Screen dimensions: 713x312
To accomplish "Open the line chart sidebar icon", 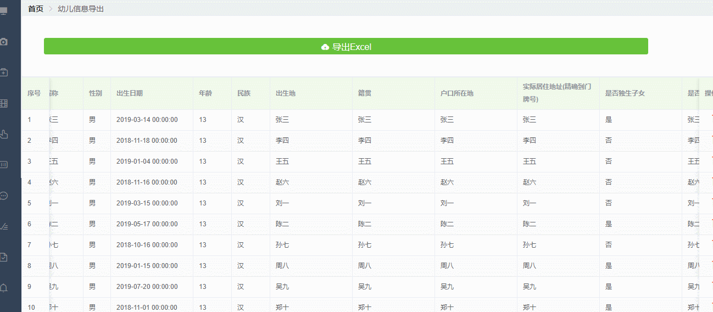I will 4,226.
